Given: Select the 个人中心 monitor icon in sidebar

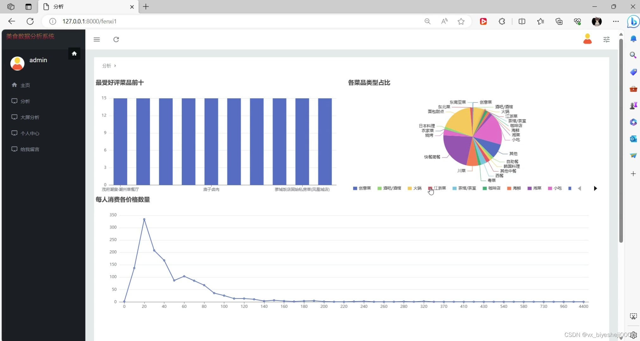Looking at the screenshot, I should pos(14,133).
